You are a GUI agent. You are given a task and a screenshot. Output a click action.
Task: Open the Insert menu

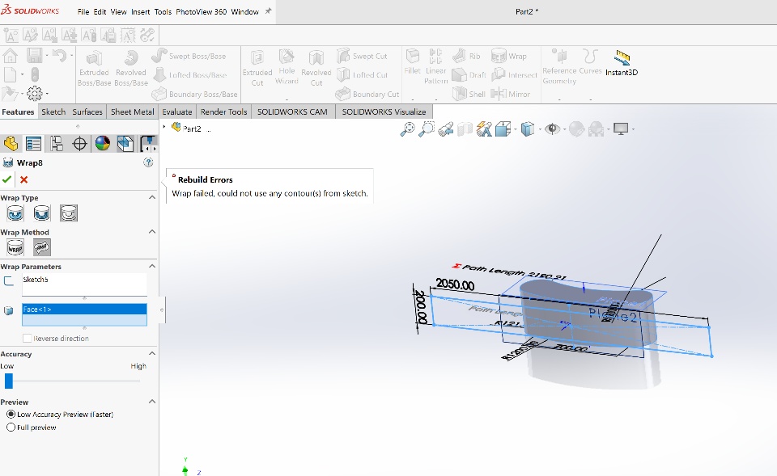click(142, 12)
